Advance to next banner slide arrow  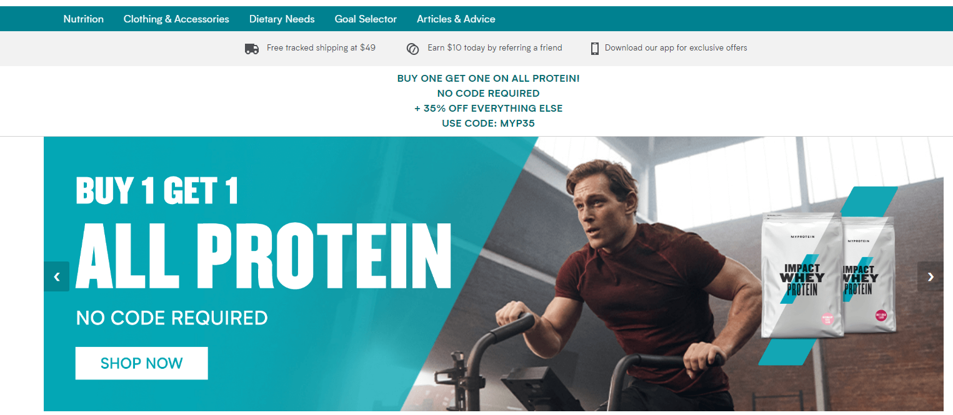931,276
